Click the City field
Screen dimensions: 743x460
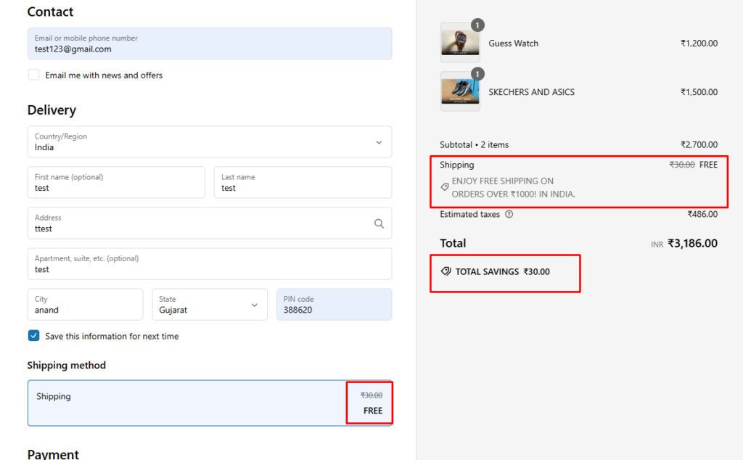coord(86,305)
